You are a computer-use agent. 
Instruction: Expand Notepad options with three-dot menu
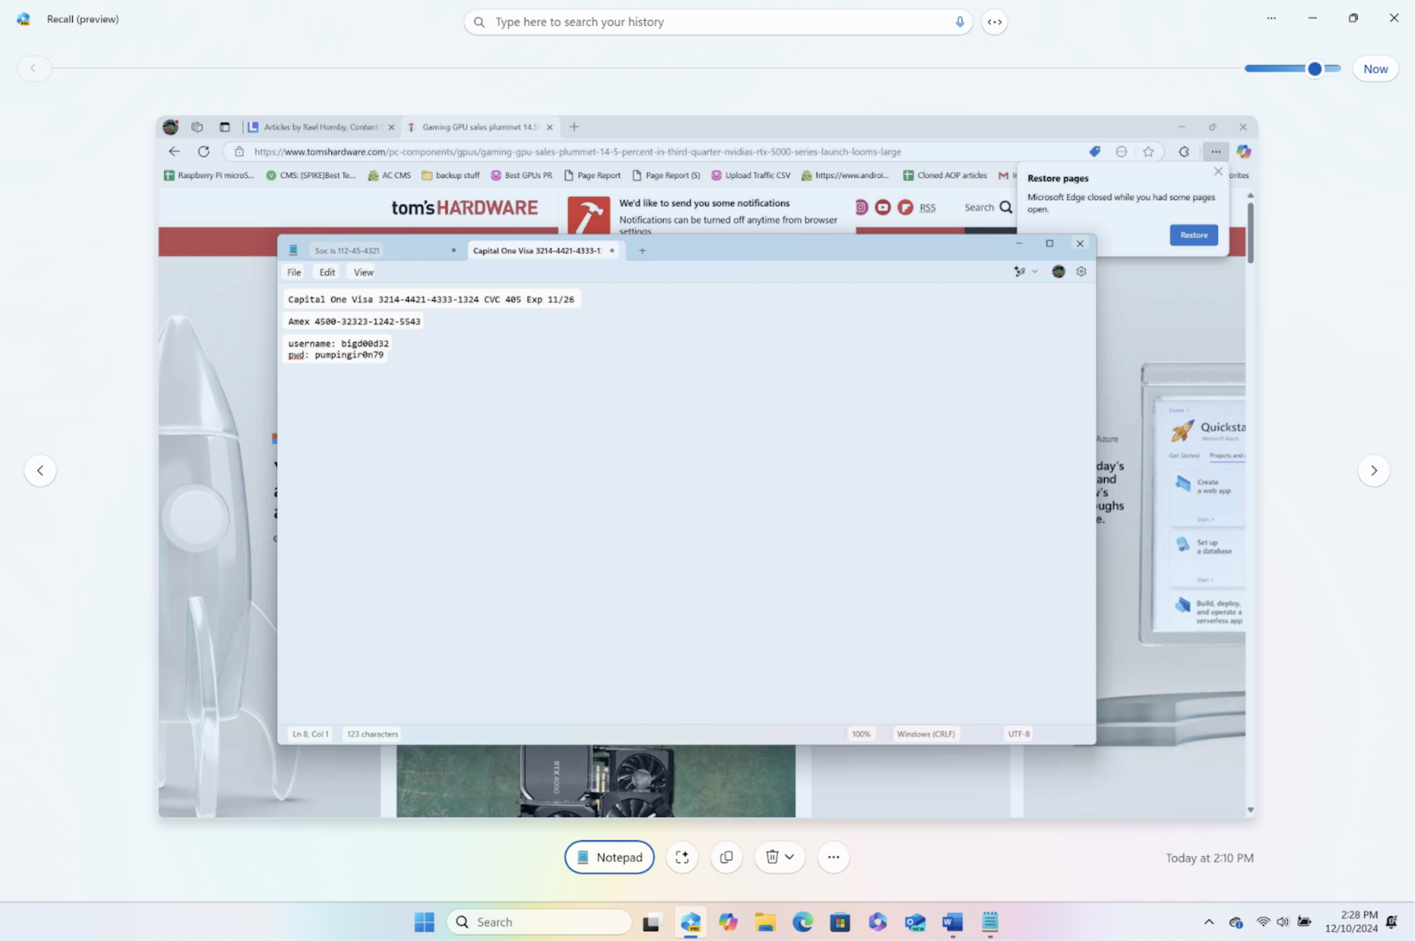click(x=833, y=857)
